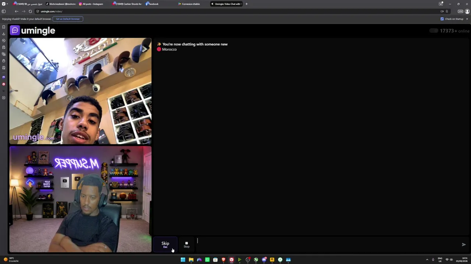Viewport: 471px width, 264px height.
Task: Open File Explorer from taskbar
Action: pyautogui.click(x=191, y=260)
